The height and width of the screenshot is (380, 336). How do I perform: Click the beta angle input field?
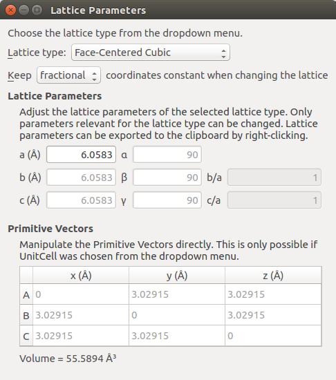pyautogui.click(x=167, y=178)
